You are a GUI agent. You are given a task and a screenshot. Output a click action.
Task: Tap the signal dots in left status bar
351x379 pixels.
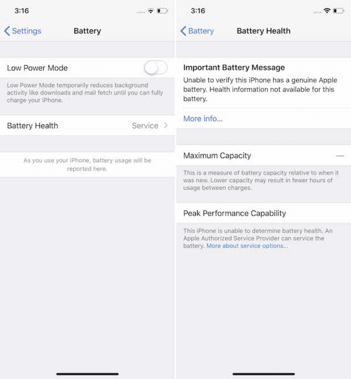tap(141, 12)
